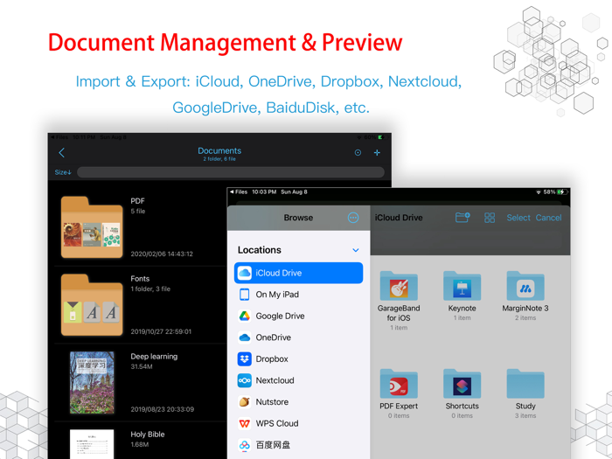This screenshot has width=612, height=459.
Task: Collapse the Locations section chevron
Action: point(356,250)
